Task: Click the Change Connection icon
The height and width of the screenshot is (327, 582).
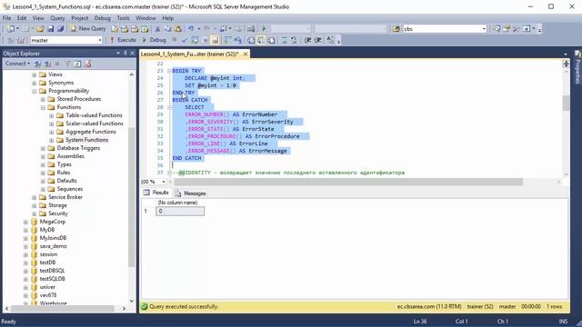Action: coord(21,40)
